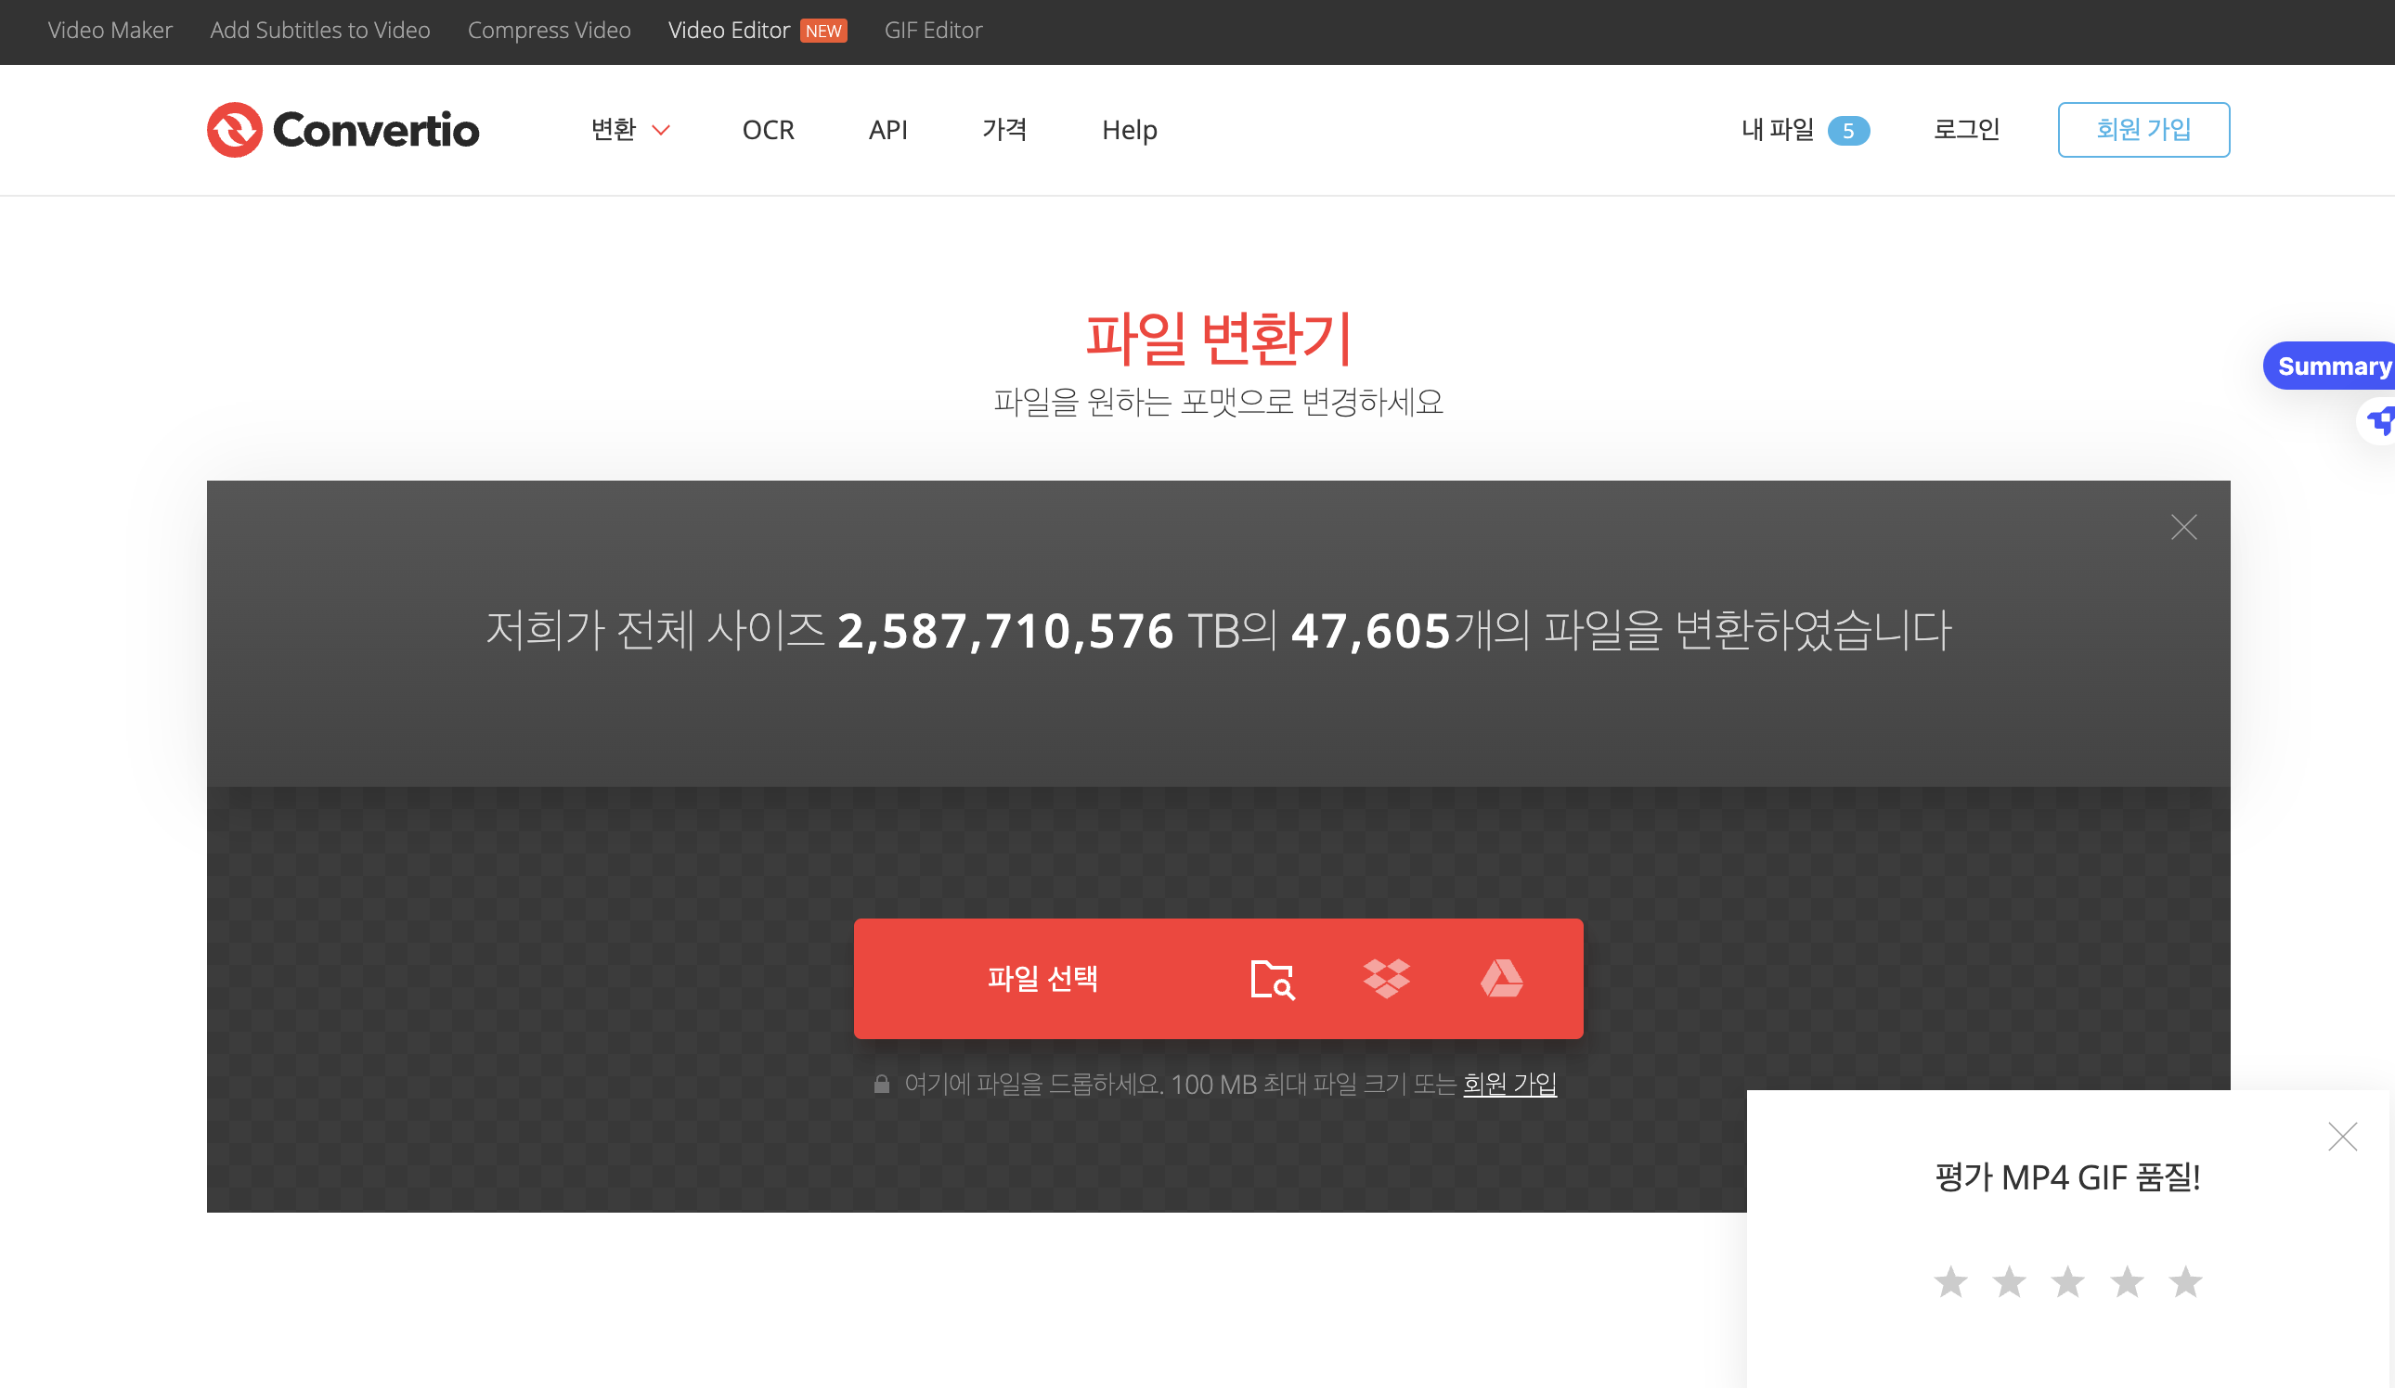Screen dimensions: 2395x1388
Task: Click the Convertio logo icon
Action: click(x=234, y=129)
